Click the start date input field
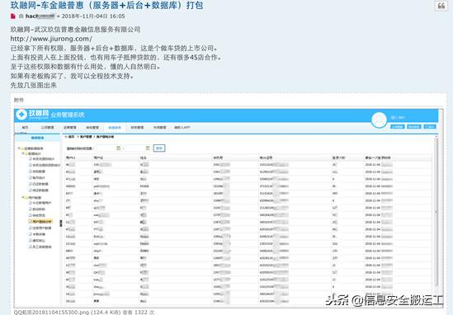 coord(106,148)
